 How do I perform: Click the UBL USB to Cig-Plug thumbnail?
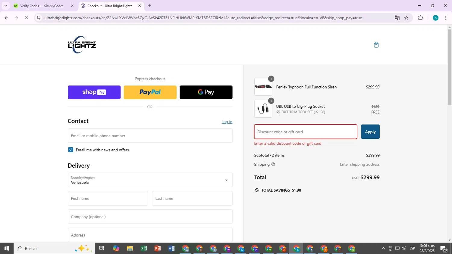[263, 109]
